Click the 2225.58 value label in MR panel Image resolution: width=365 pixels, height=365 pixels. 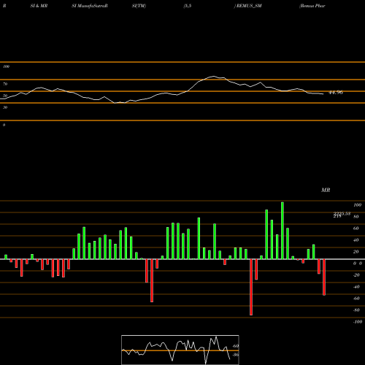click(x=342, y=213)
